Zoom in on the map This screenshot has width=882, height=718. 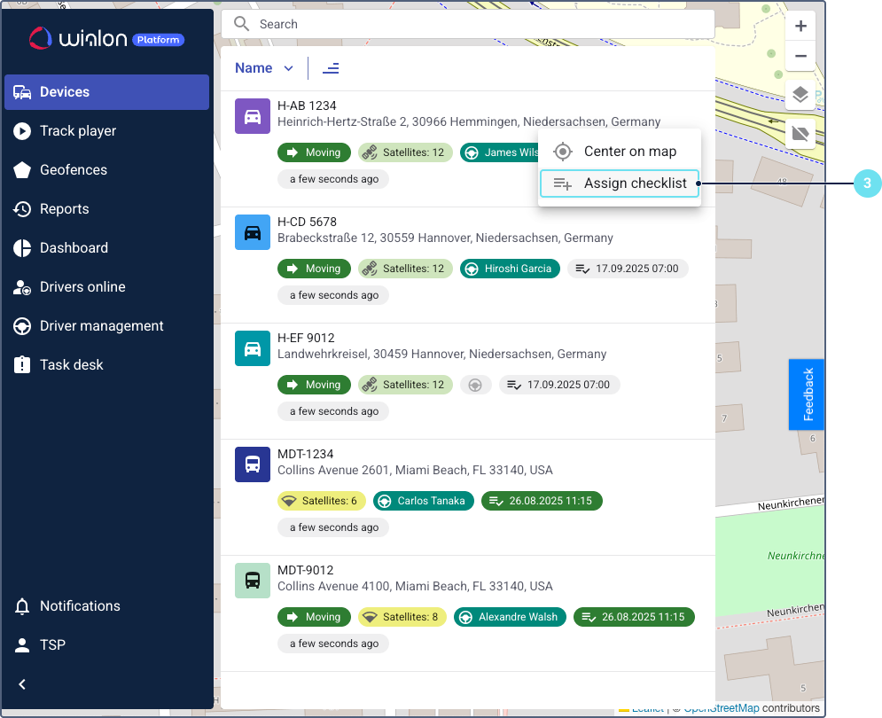800,26
